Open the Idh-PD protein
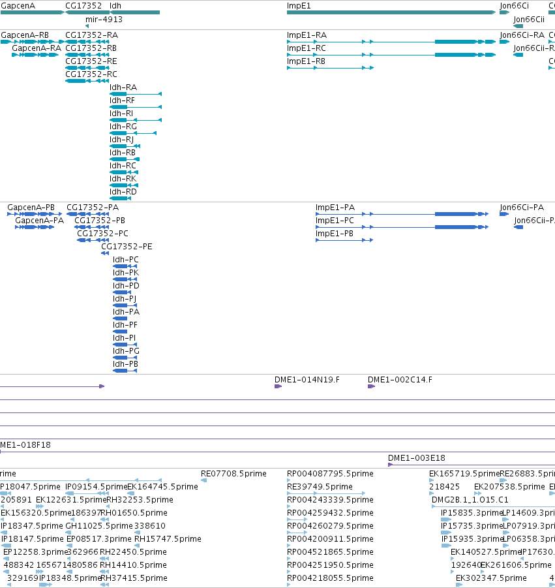Screen dimensions: 555x588 click(x=122, y=292)
